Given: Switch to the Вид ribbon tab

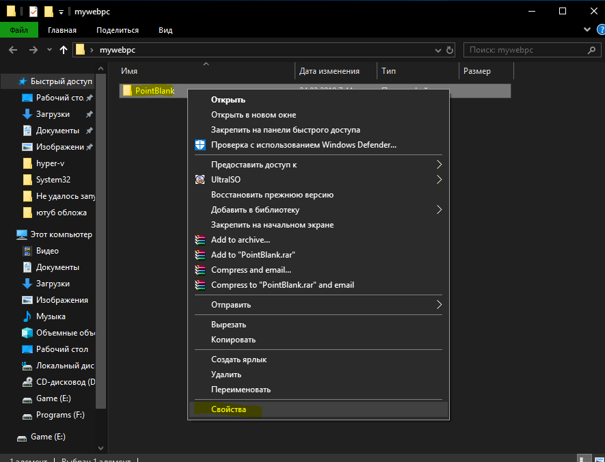Looking at the screenshot, I should tap(165, 30).
